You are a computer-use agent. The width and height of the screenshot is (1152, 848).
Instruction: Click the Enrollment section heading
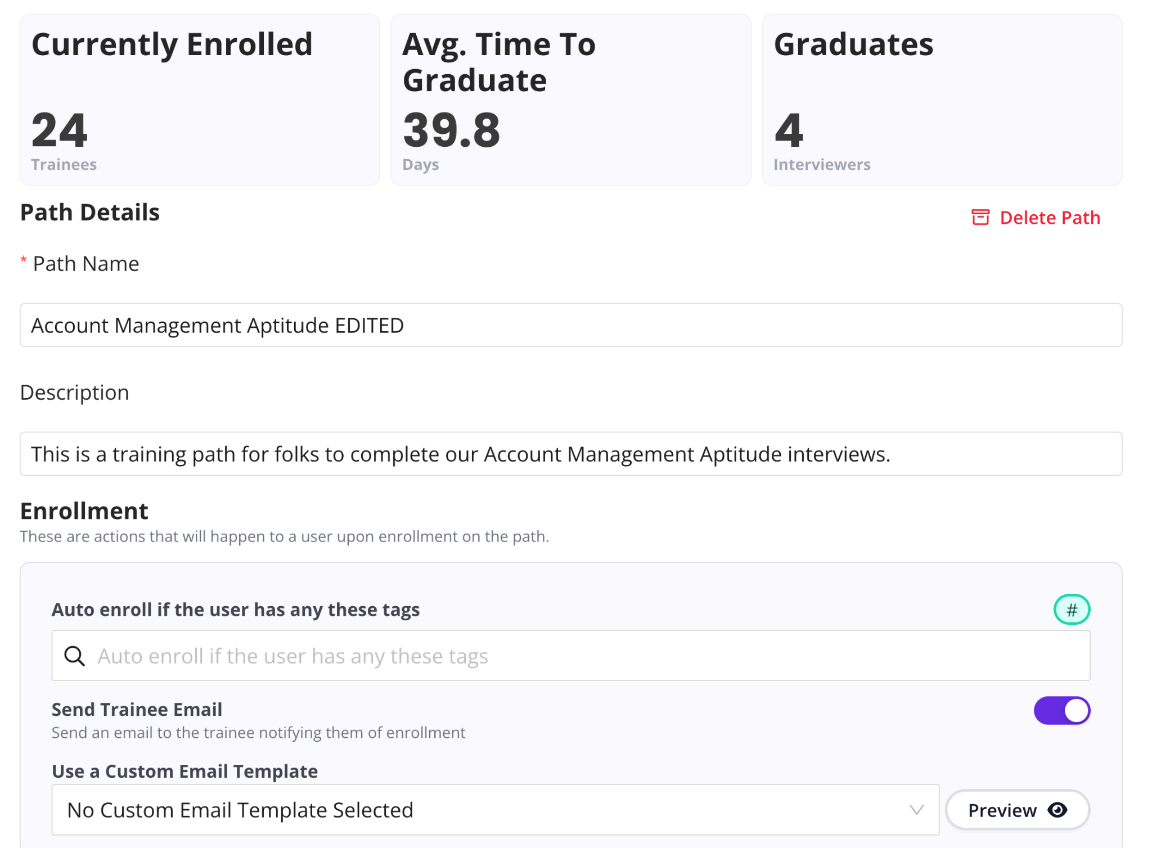tap(84, 511)
